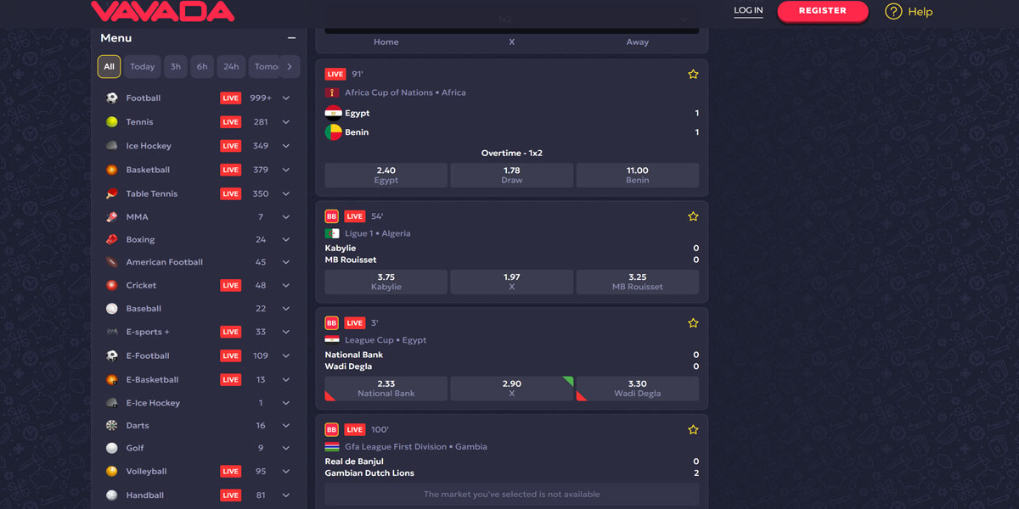Open the Tennis section via its icon

point(112,121)
